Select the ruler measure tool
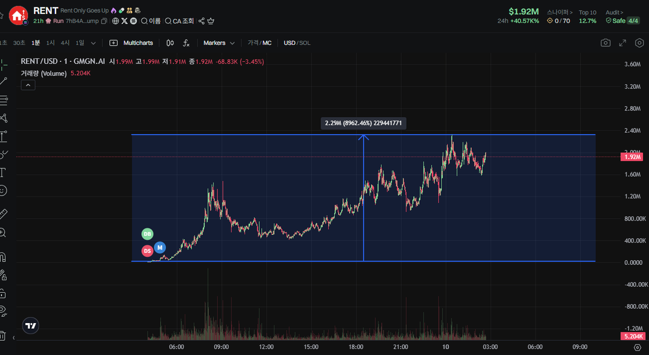 coord(3,214)
